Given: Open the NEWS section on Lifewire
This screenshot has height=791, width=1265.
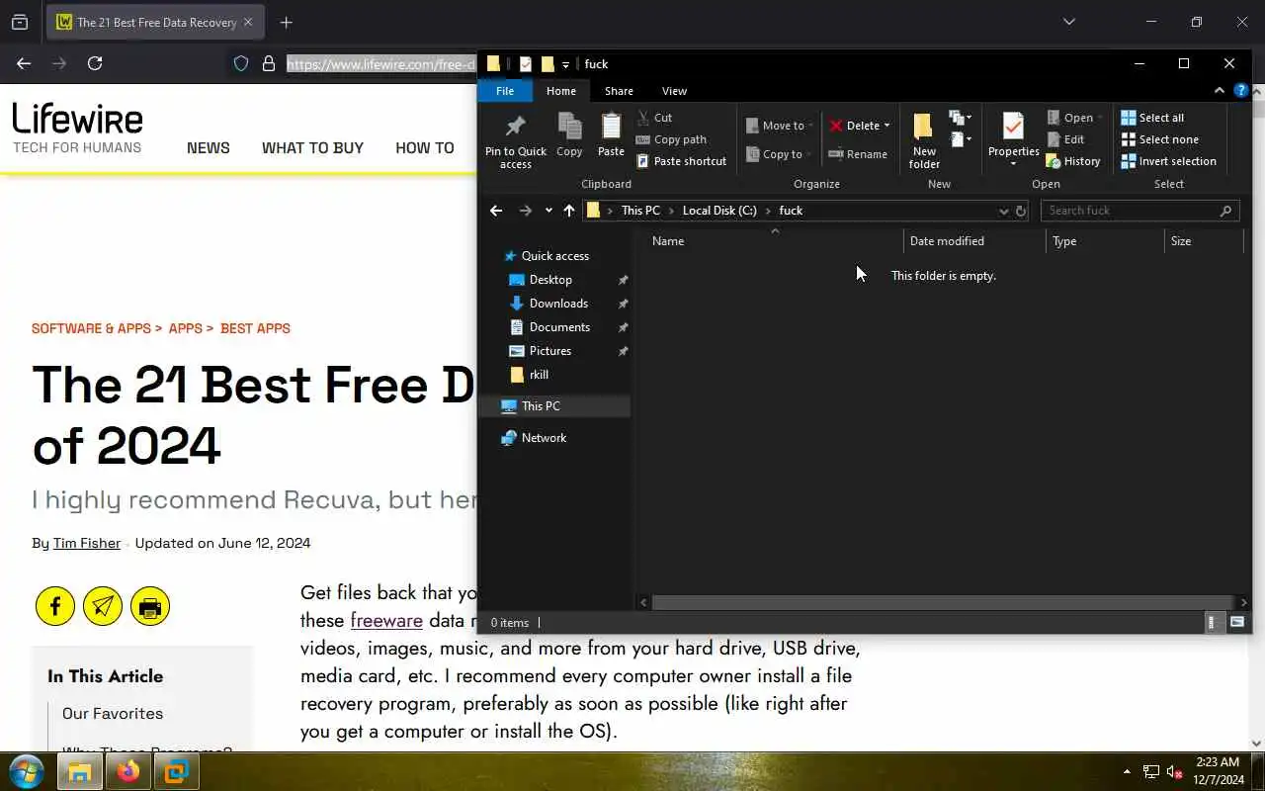Looking at the screenshot, I should (209, 148).
